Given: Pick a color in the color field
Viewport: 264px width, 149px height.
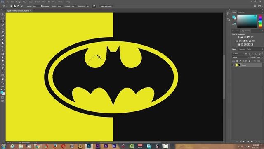Looking at the screenshot, I should (247, 21).
